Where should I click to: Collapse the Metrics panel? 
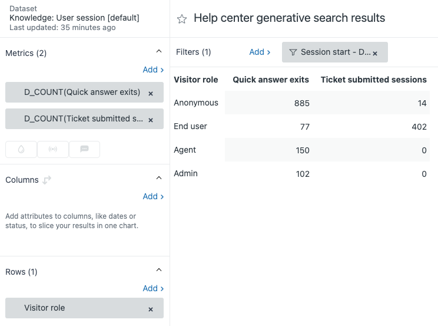tap(158, 52)
